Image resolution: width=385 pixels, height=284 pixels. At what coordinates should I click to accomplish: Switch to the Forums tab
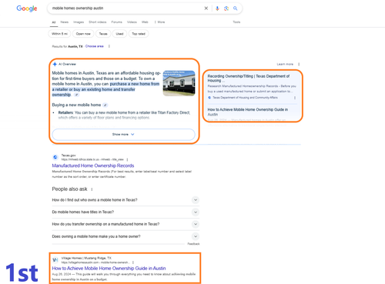[117, 22]
